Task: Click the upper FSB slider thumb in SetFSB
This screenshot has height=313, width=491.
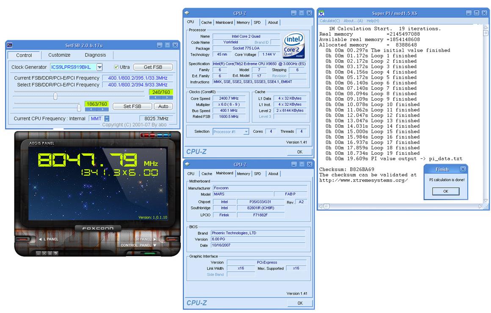Action: (x=55, y=96)
